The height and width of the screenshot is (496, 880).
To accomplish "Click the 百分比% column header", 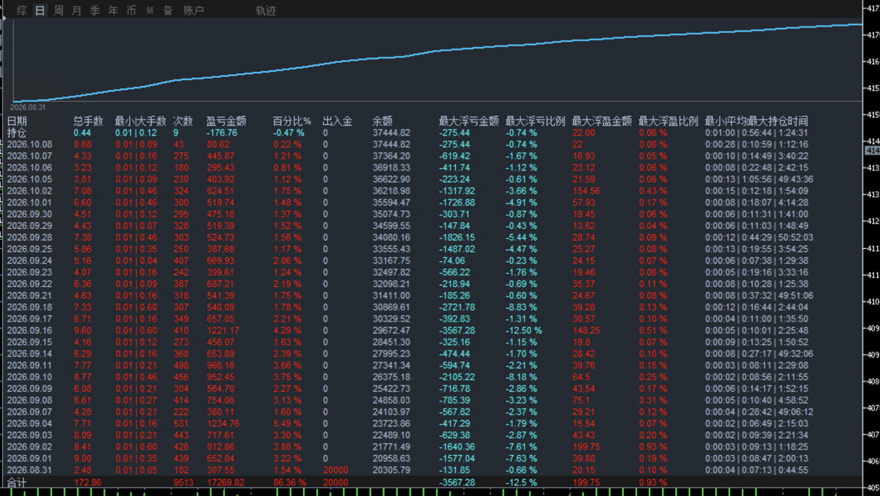I will tap(292, 121).
